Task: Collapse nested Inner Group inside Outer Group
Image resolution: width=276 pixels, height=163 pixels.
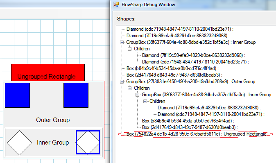Action: coord(137,95)
